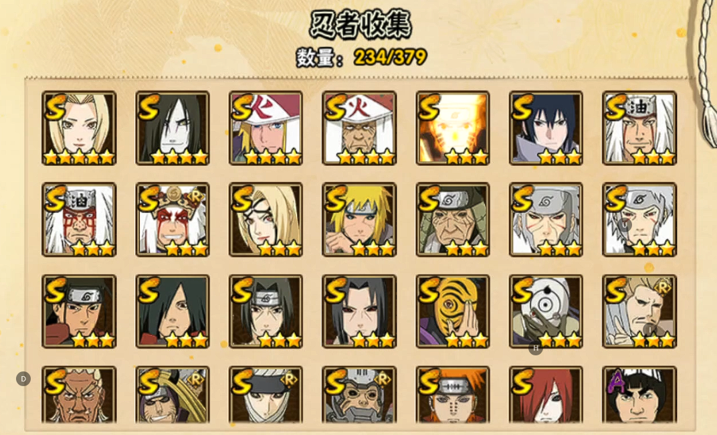
Task: Click the gray D badge on left edge
Action: click(23, 379)
